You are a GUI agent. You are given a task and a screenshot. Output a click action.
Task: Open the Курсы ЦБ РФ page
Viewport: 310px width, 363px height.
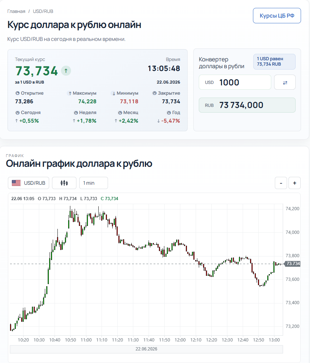tap(277, 15)
